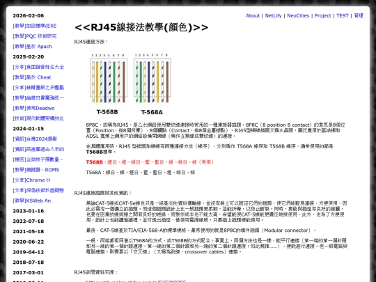This screenshot has width=376, height=282.
Task: Collapse the 2026-02-06 date group
Action: 29,15
